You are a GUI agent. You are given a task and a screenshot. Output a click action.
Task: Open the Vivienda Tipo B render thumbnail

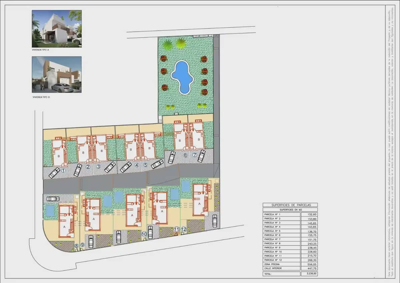pos(57,74)
